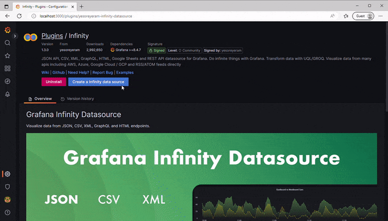Open the Help question mark icon
The height and width of the screenshot is (221, 388).
coord(7,212)
